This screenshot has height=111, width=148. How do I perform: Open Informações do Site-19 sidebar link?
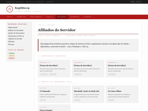coord(16,36)
